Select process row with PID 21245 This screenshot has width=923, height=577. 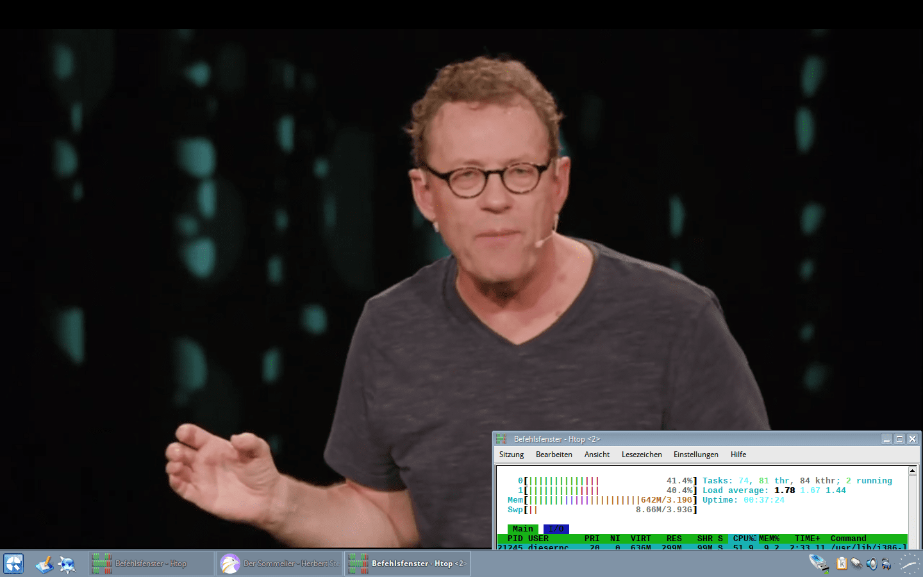(703, 547)
